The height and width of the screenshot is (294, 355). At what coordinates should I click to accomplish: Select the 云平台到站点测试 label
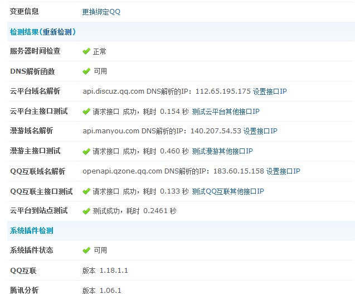coord(38,210)
